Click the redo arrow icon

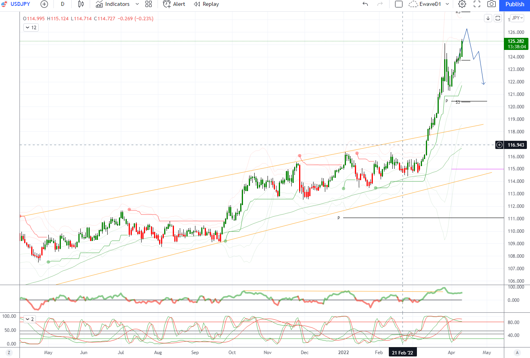pyautogui.click(x=380, y=4)
